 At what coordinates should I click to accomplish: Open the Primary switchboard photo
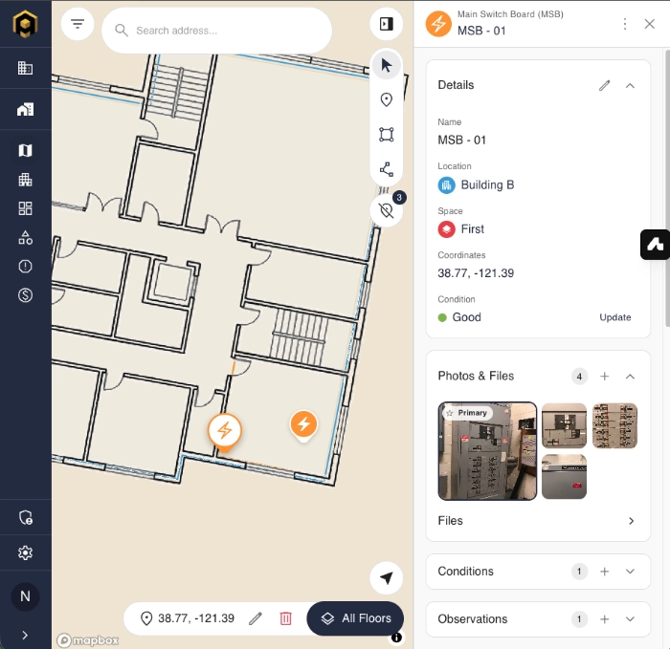pyautogui.click(x=487, y=451)
